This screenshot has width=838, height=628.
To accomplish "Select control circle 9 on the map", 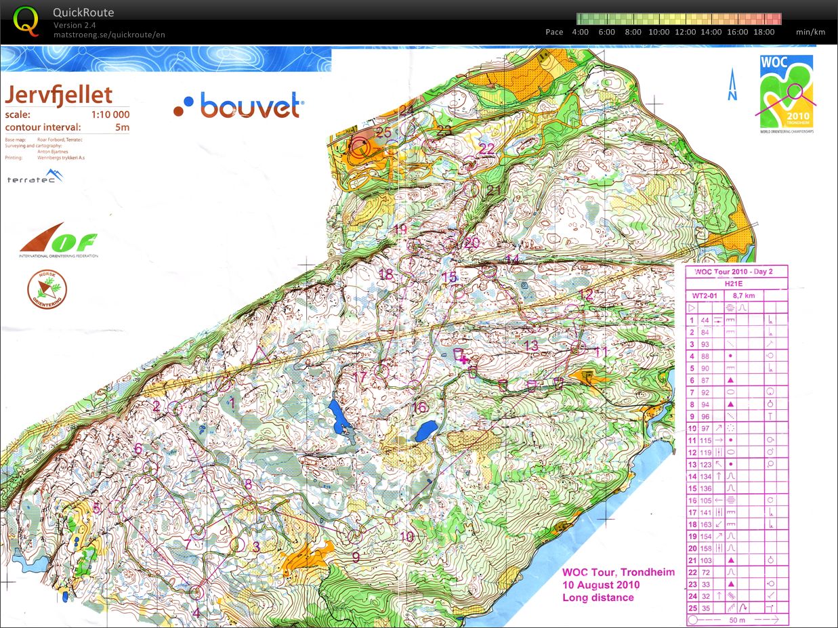I will point(354,536).
